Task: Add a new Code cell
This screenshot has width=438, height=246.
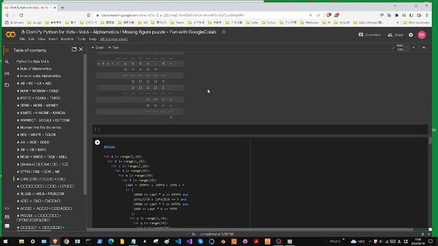Action: tap(97, 48)
